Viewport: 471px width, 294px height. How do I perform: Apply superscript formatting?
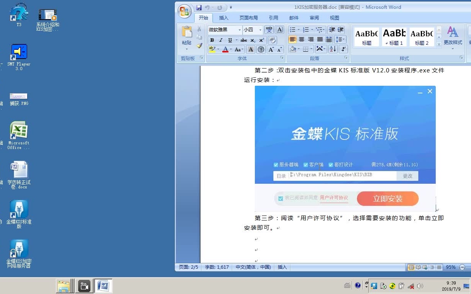(x=262, y=40)
